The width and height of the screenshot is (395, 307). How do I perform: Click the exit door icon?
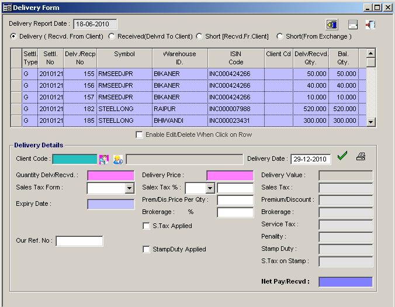[370, 25]
